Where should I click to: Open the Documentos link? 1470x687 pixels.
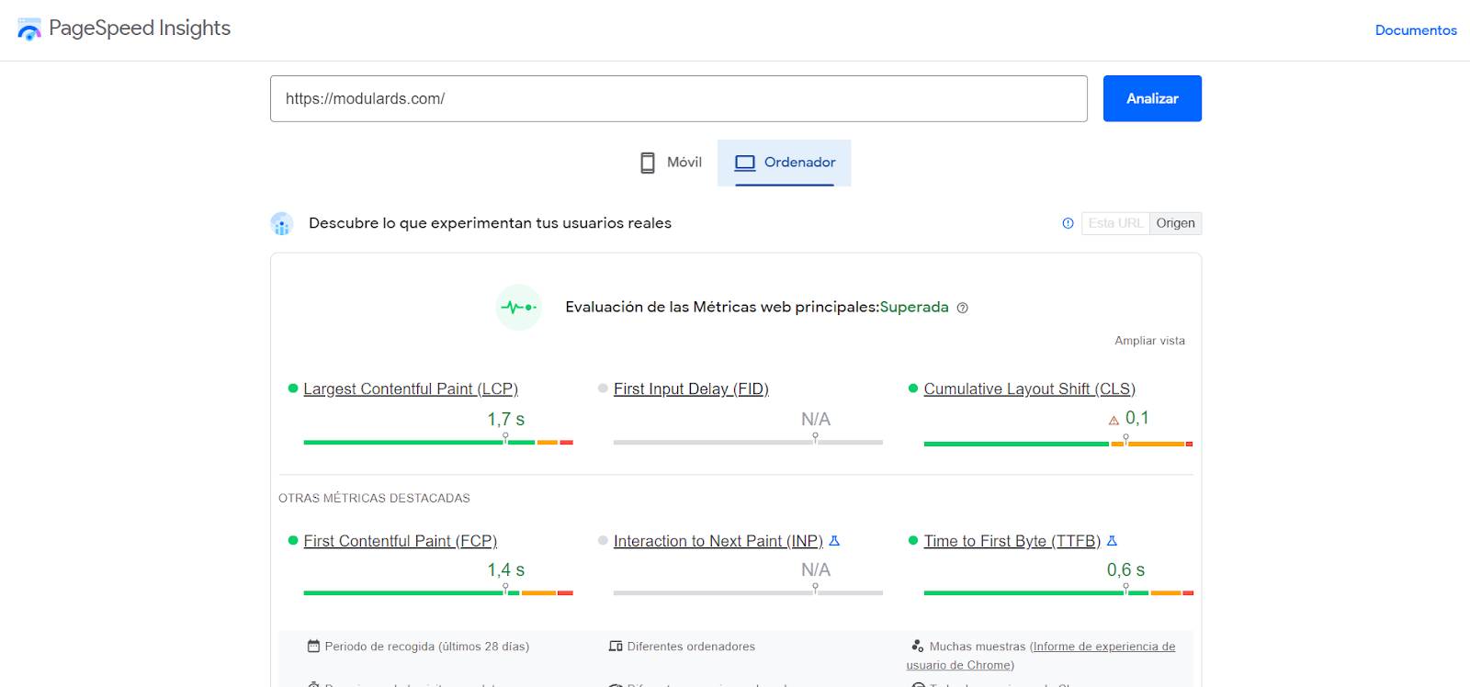point(1416,30)
